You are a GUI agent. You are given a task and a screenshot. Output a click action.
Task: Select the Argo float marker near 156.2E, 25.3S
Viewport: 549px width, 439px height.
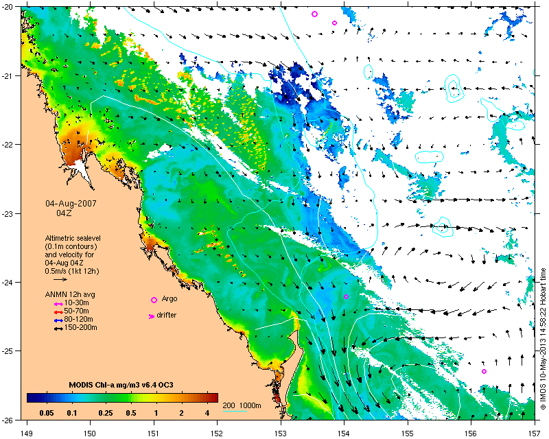[x=484, y=371]
